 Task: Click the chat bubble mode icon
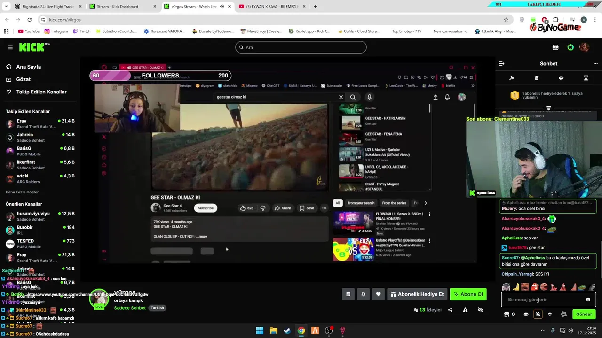click(561, 78)
